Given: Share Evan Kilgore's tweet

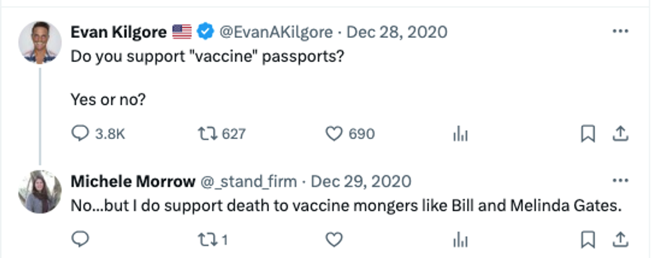Looking at the screenshot, I should (619, 134).
